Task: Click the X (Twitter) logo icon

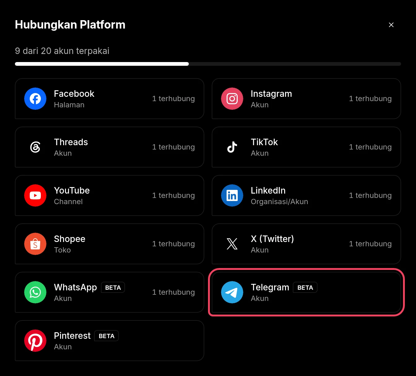Action: pos(232,244)
